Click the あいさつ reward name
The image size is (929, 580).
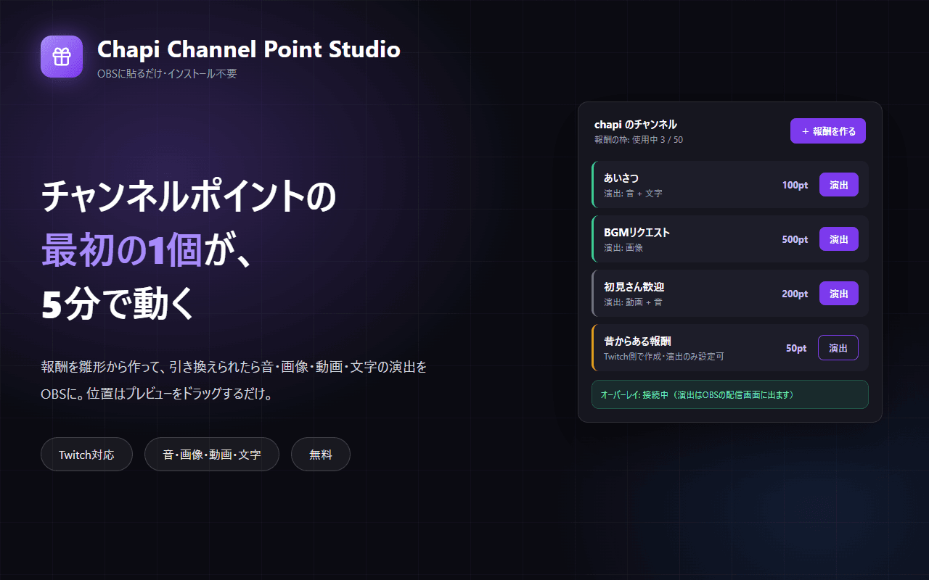(x=621, y=178)
